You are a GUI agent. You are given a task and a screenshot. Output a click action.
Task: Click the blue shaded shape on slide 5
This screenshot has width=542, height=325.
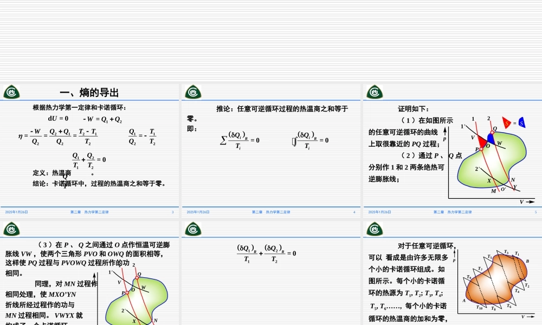pyautogui.click(x=521, y=123)
